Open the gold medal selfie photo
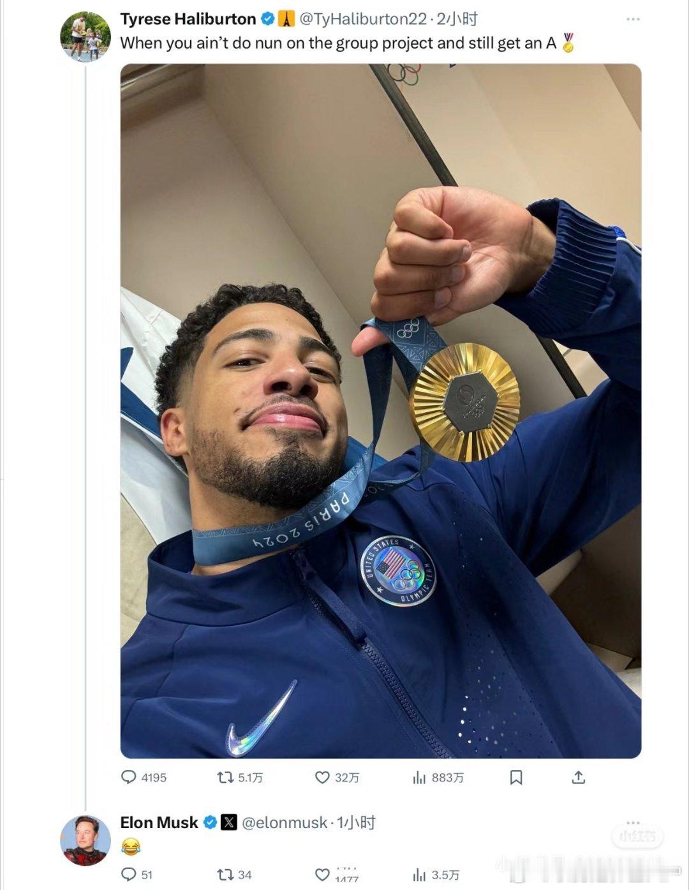The image size is (689, 890). point(381,411)
